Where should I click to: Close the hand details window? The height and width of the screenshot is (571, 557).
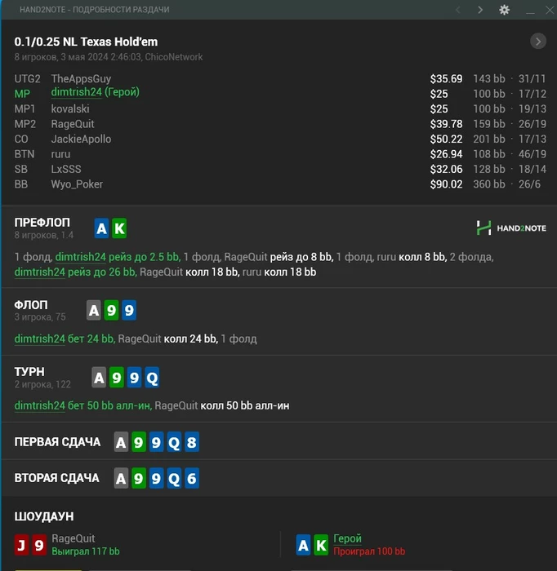550,10
